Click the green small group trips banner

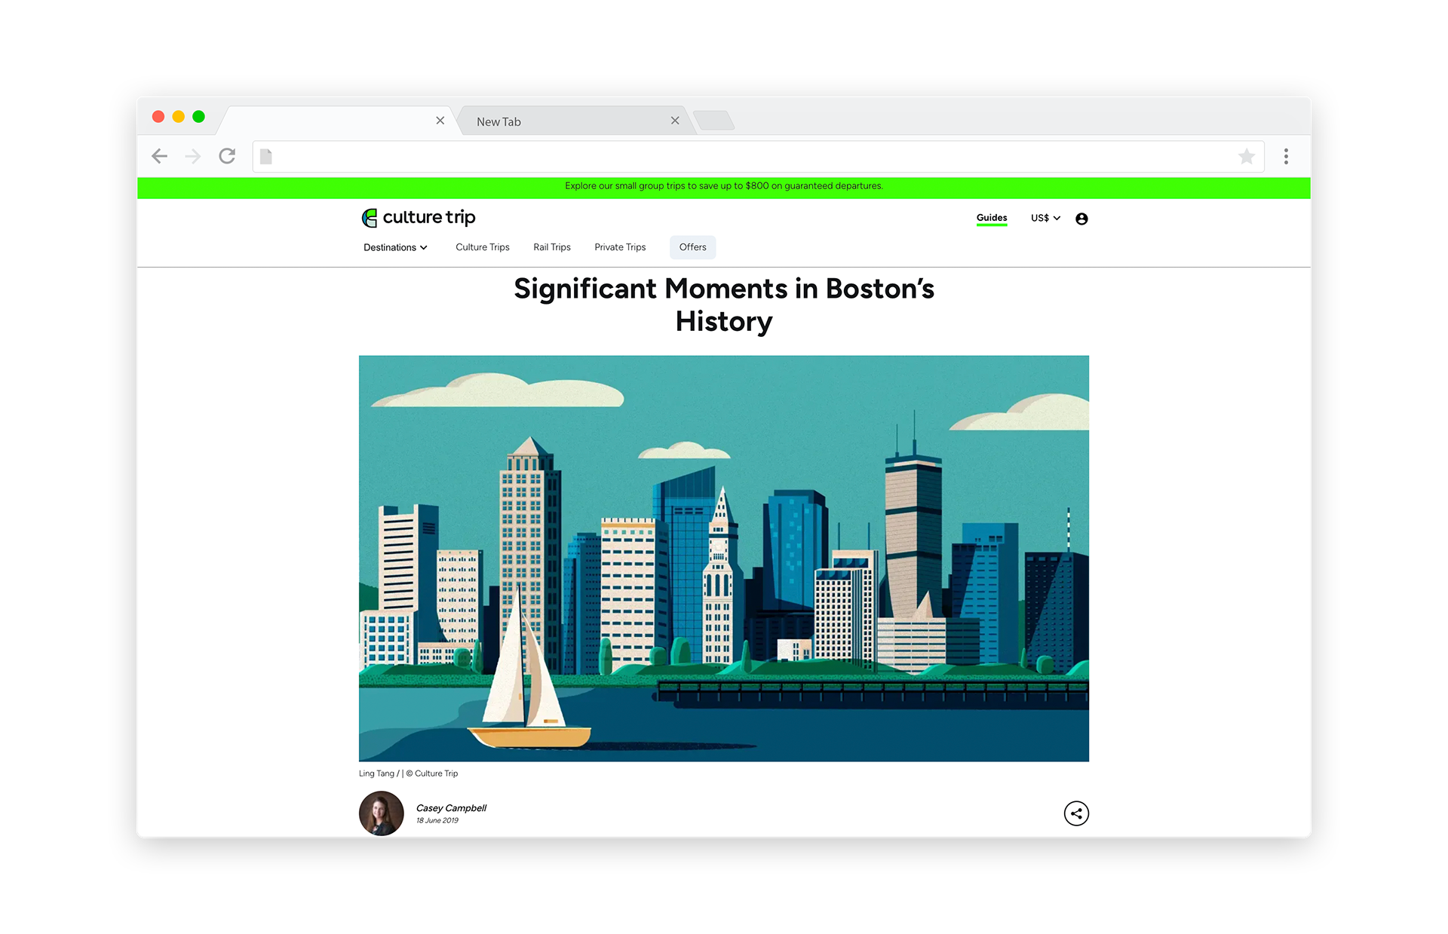pos(723,186)
